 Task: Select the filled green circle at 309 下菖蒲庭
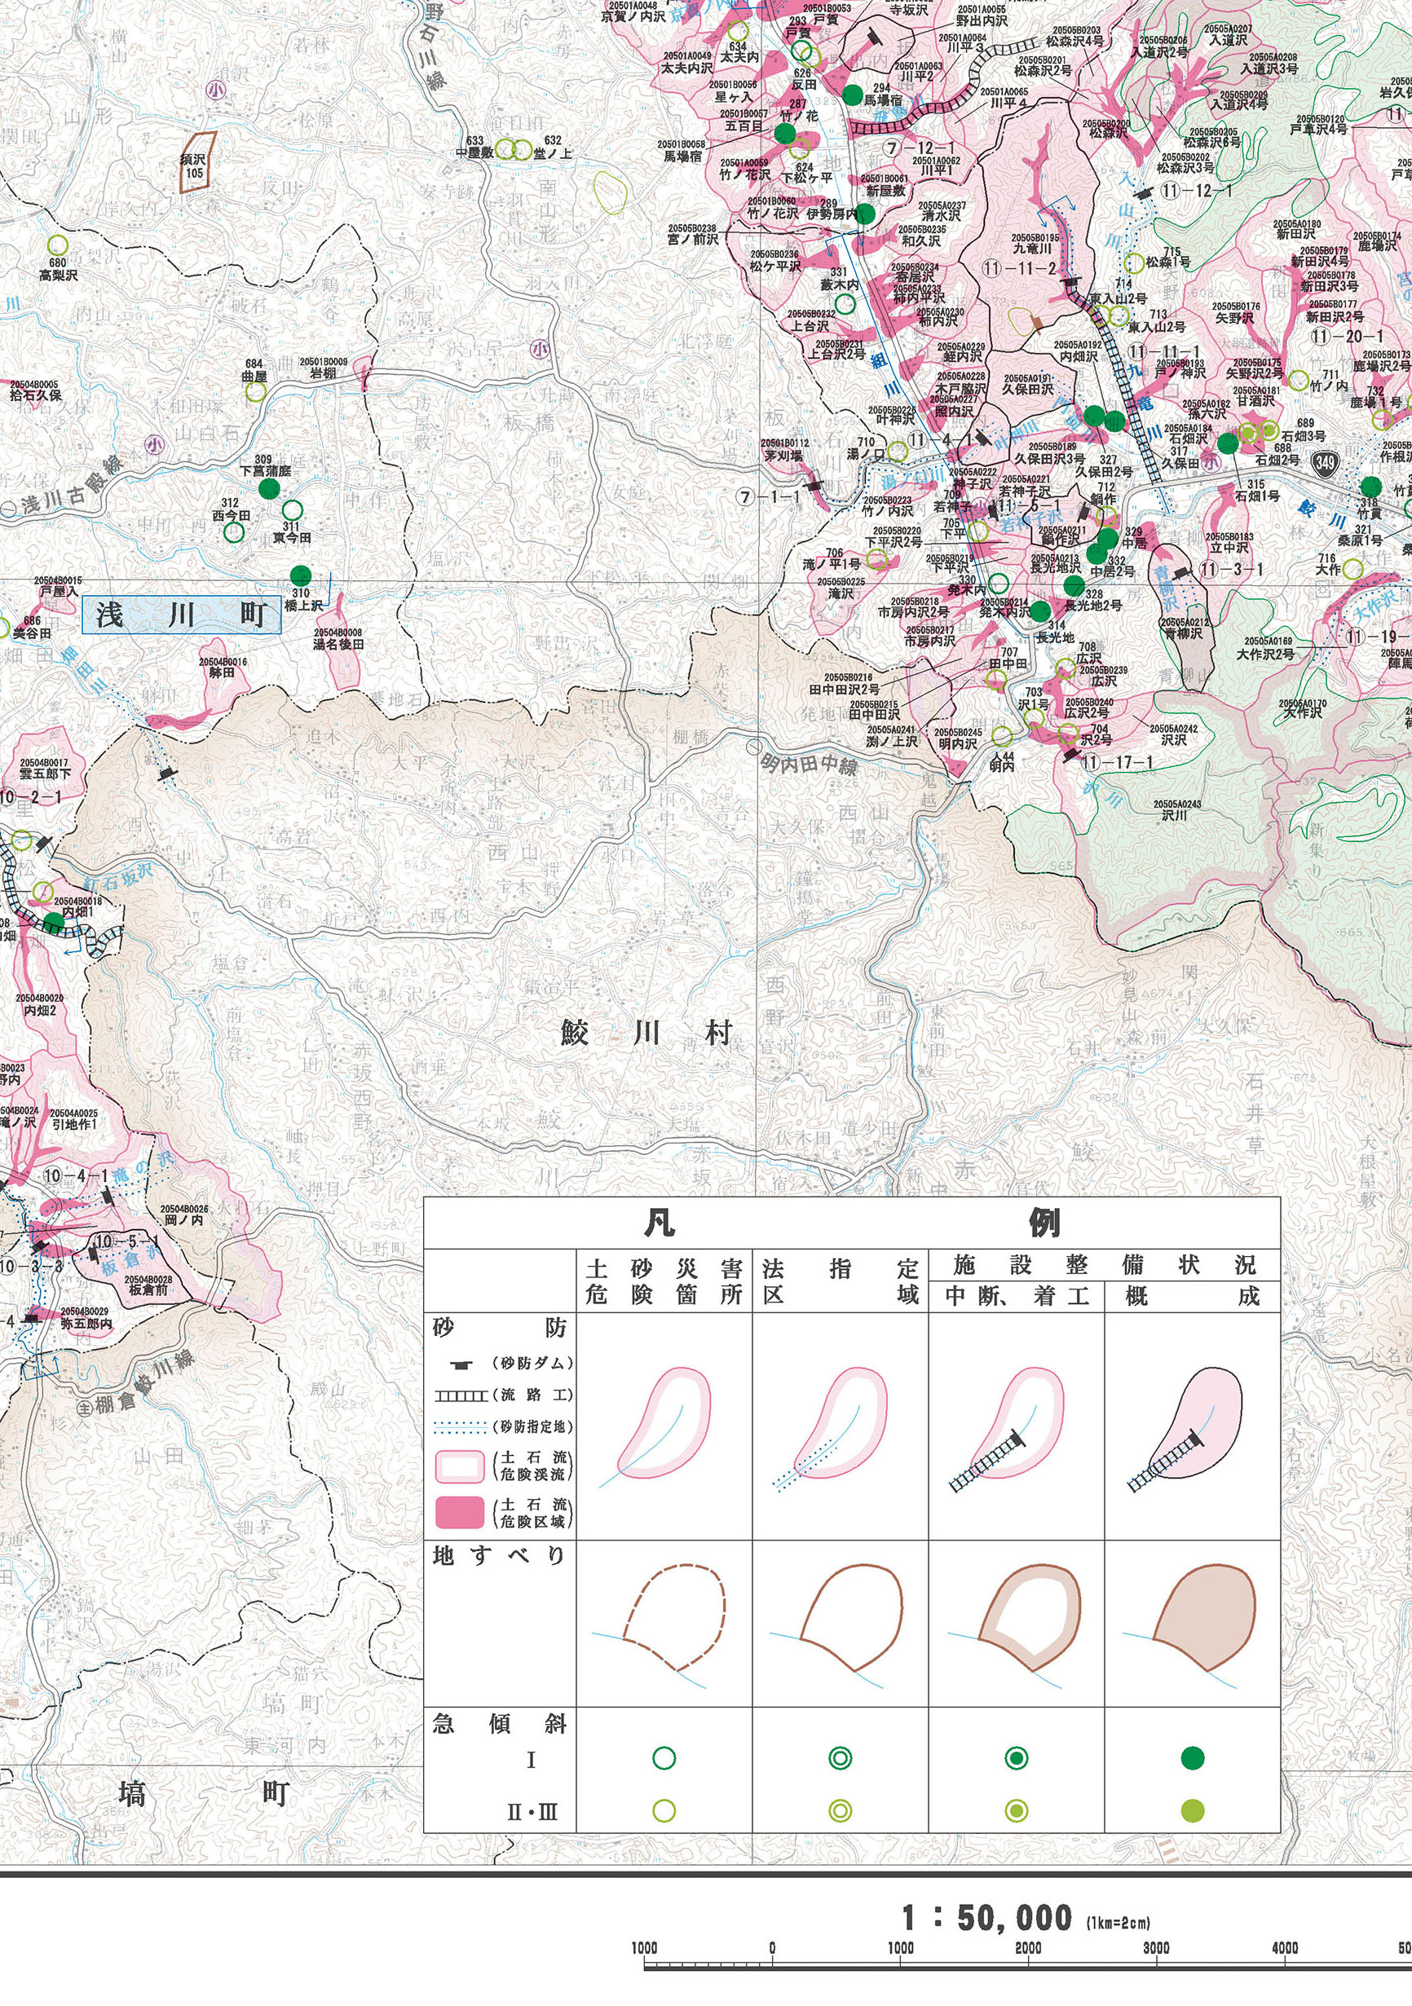(x=268, y=487)
